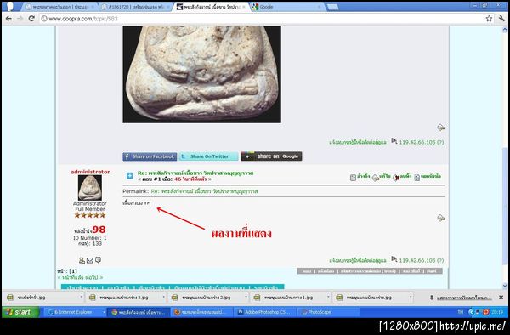Open the download ending in 2.jpg

tap(207, 298)
